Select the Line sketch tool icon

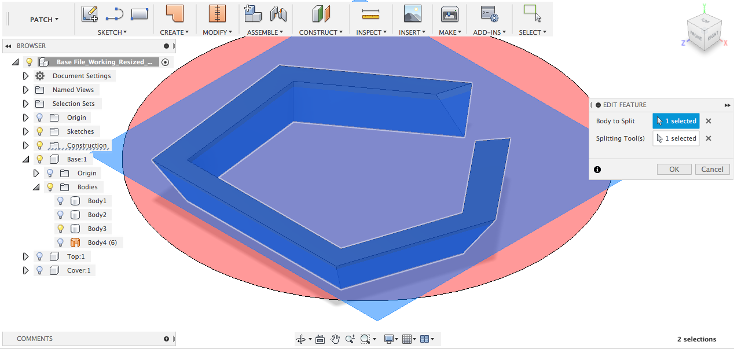115,14
